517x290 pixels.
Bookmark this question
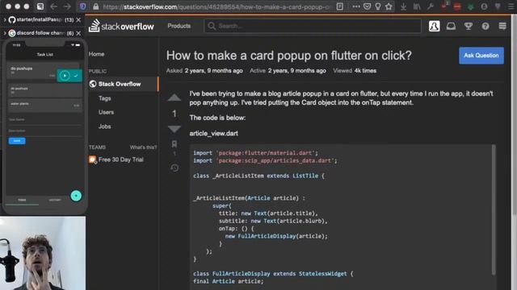[x=174, y=143]
